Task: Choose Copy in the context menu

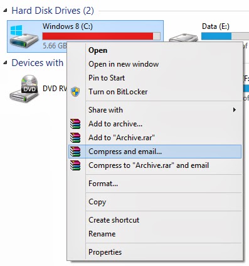Action: (97, 202)
